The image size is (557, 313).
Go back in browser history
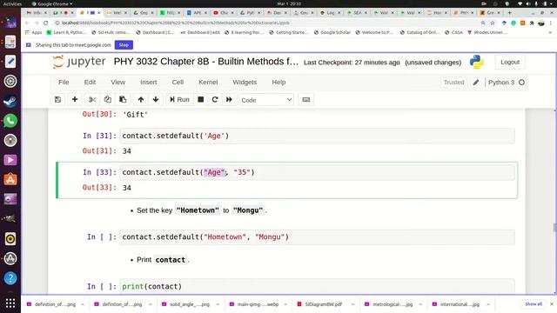tap(27, 23)
